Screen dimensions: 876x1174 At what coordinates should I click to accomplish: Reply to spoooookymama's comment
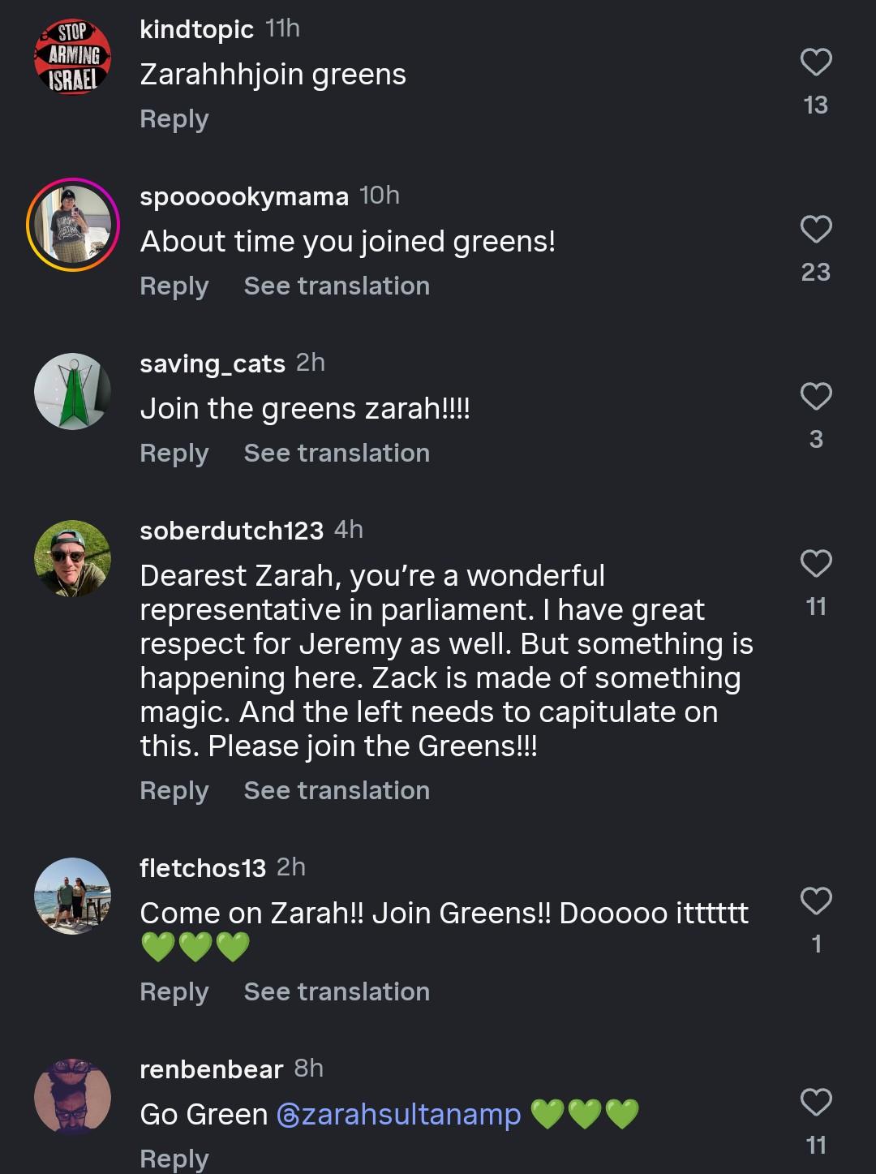[174, 286]
